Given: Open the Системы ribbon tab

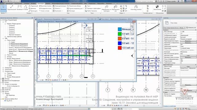Looking at the screenshot, I should pos(26,4).
